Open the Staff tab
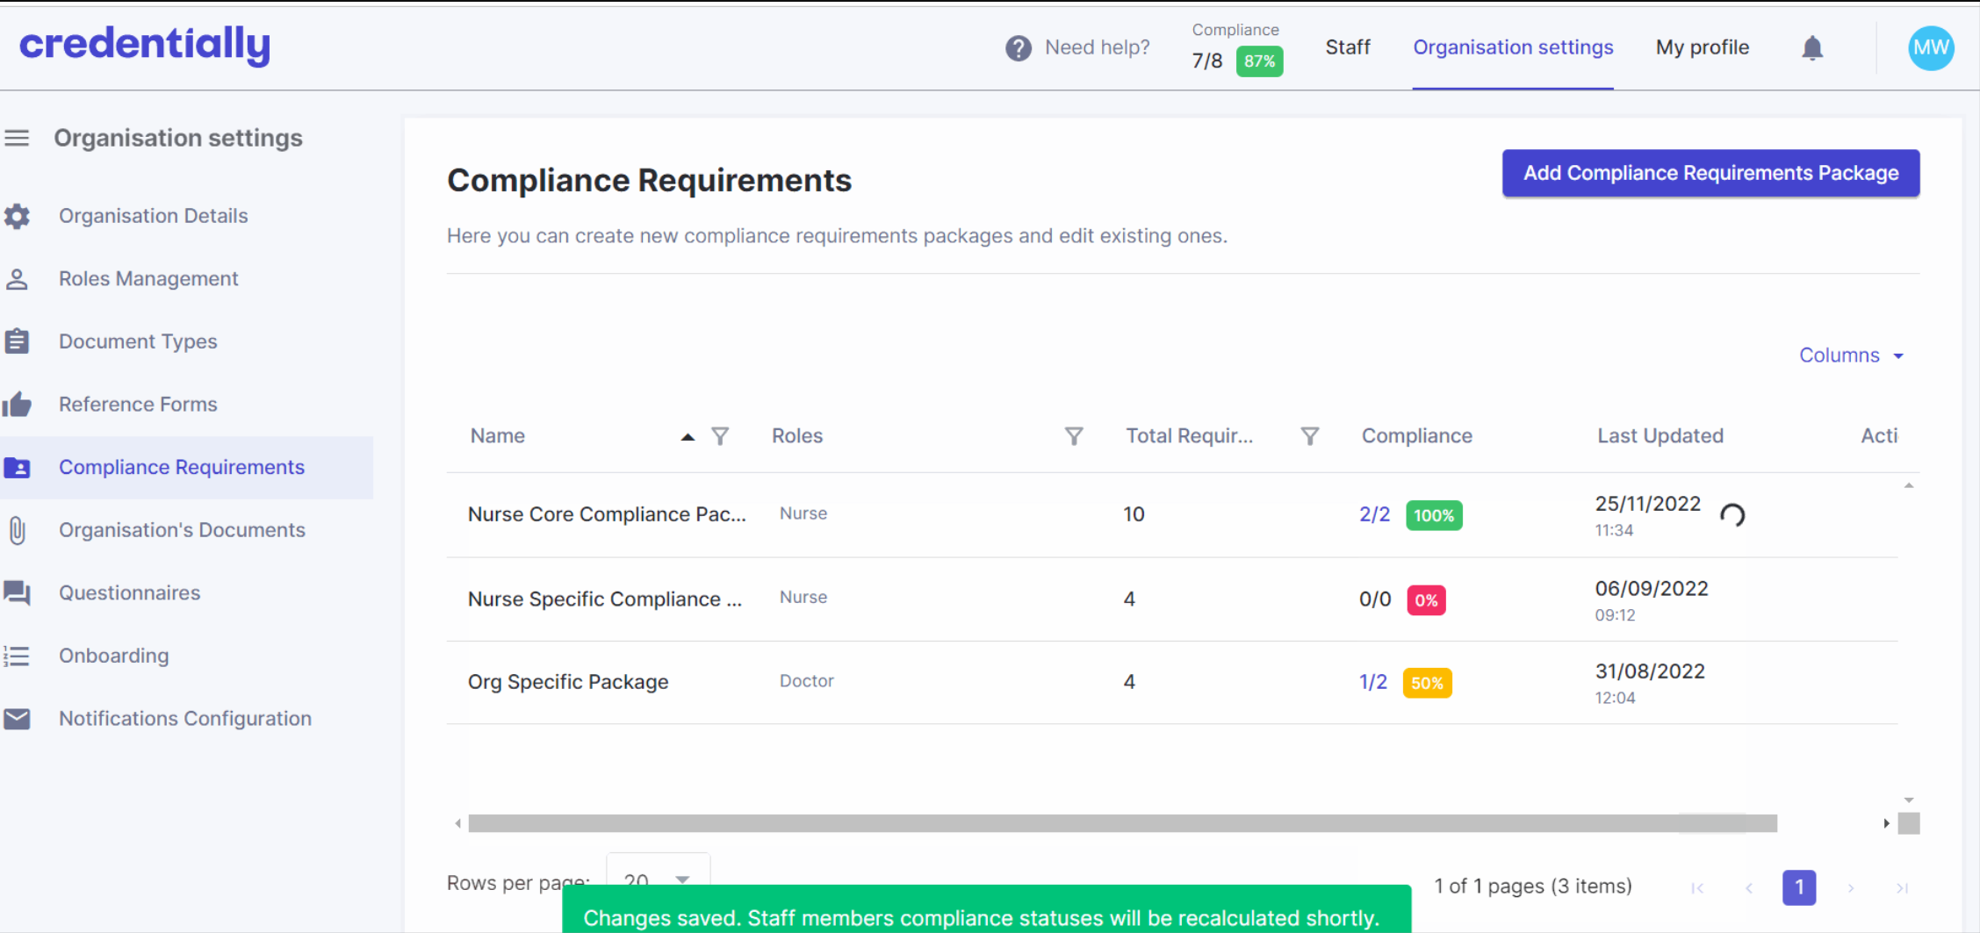Viewport: 1980px width, 933px height. tap(1348, 47)
